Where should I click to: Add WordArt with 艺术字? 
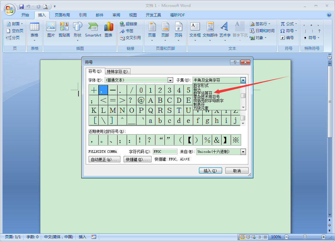pyautogui.click(x=224, y=30)
